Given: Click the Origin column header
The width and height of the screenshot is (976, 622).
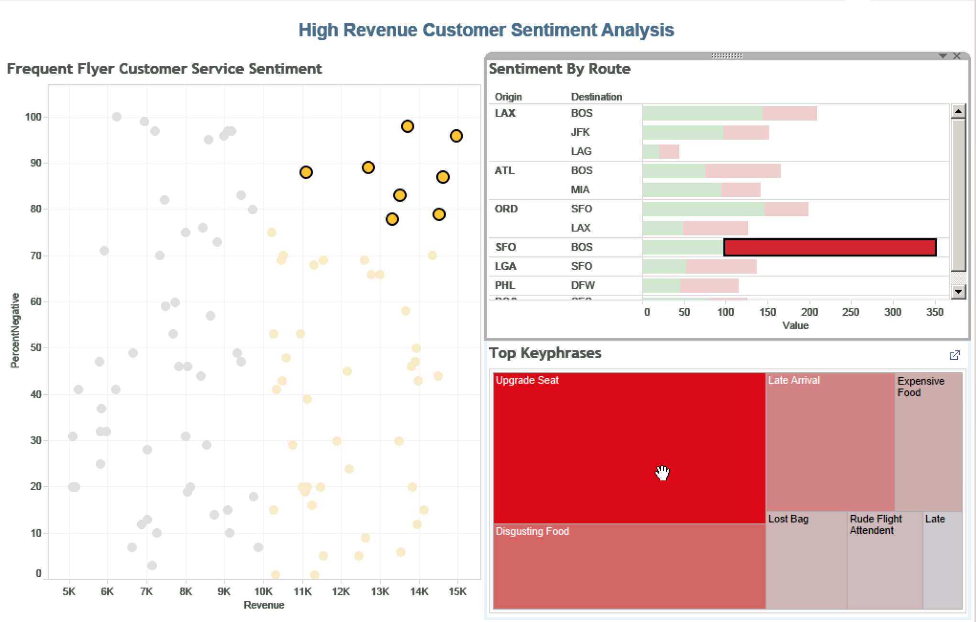Looking at the screenshot, I should point(508,97).
